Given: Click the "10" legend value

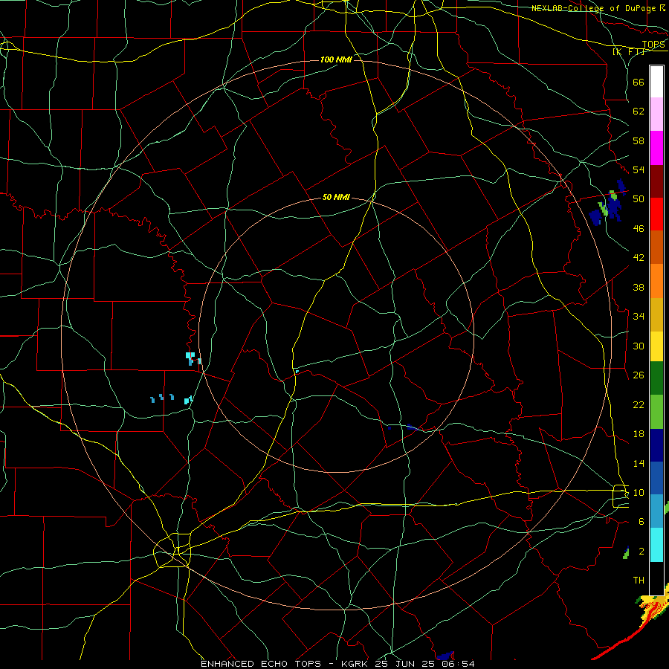Looking at the screenshot, I should click(639, 492).
